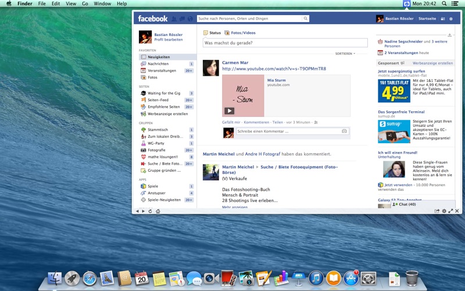Open Nachrichten in the sidebar
Viewport: 465px width, 291px height.
167,63
